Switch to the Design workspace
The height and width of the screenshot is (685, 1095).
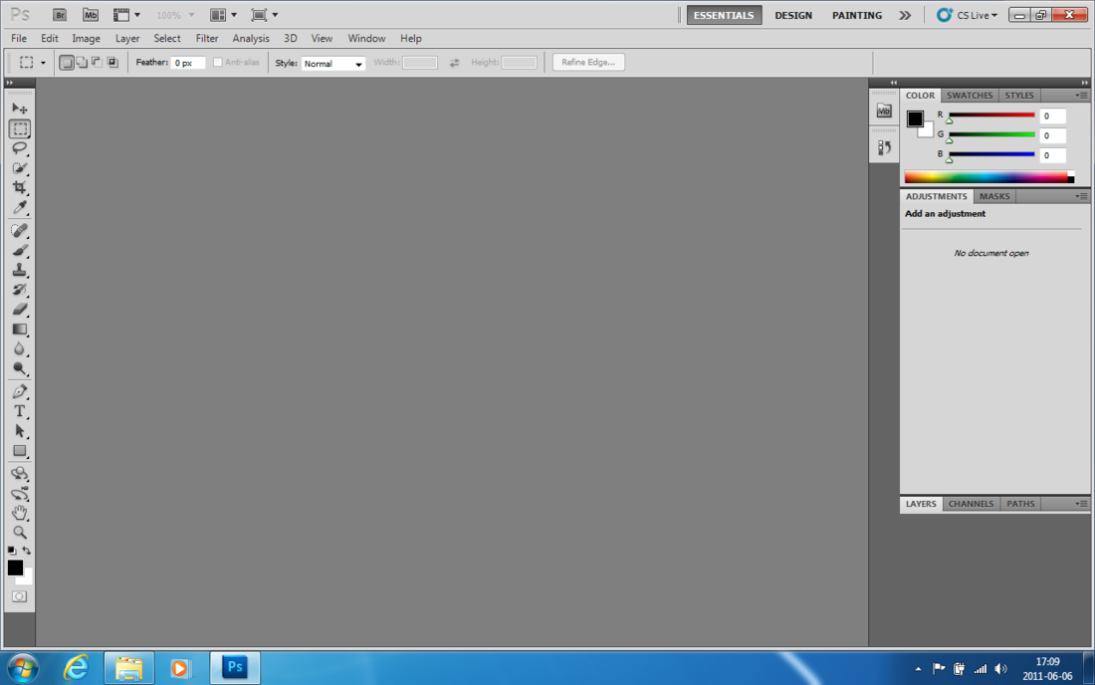793,15
